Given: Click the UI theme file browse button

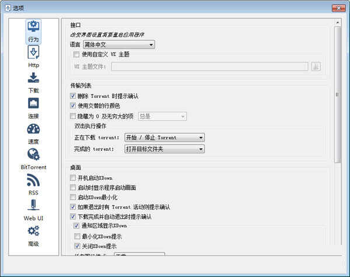Looking at the screenshot, I should [316, 66].
